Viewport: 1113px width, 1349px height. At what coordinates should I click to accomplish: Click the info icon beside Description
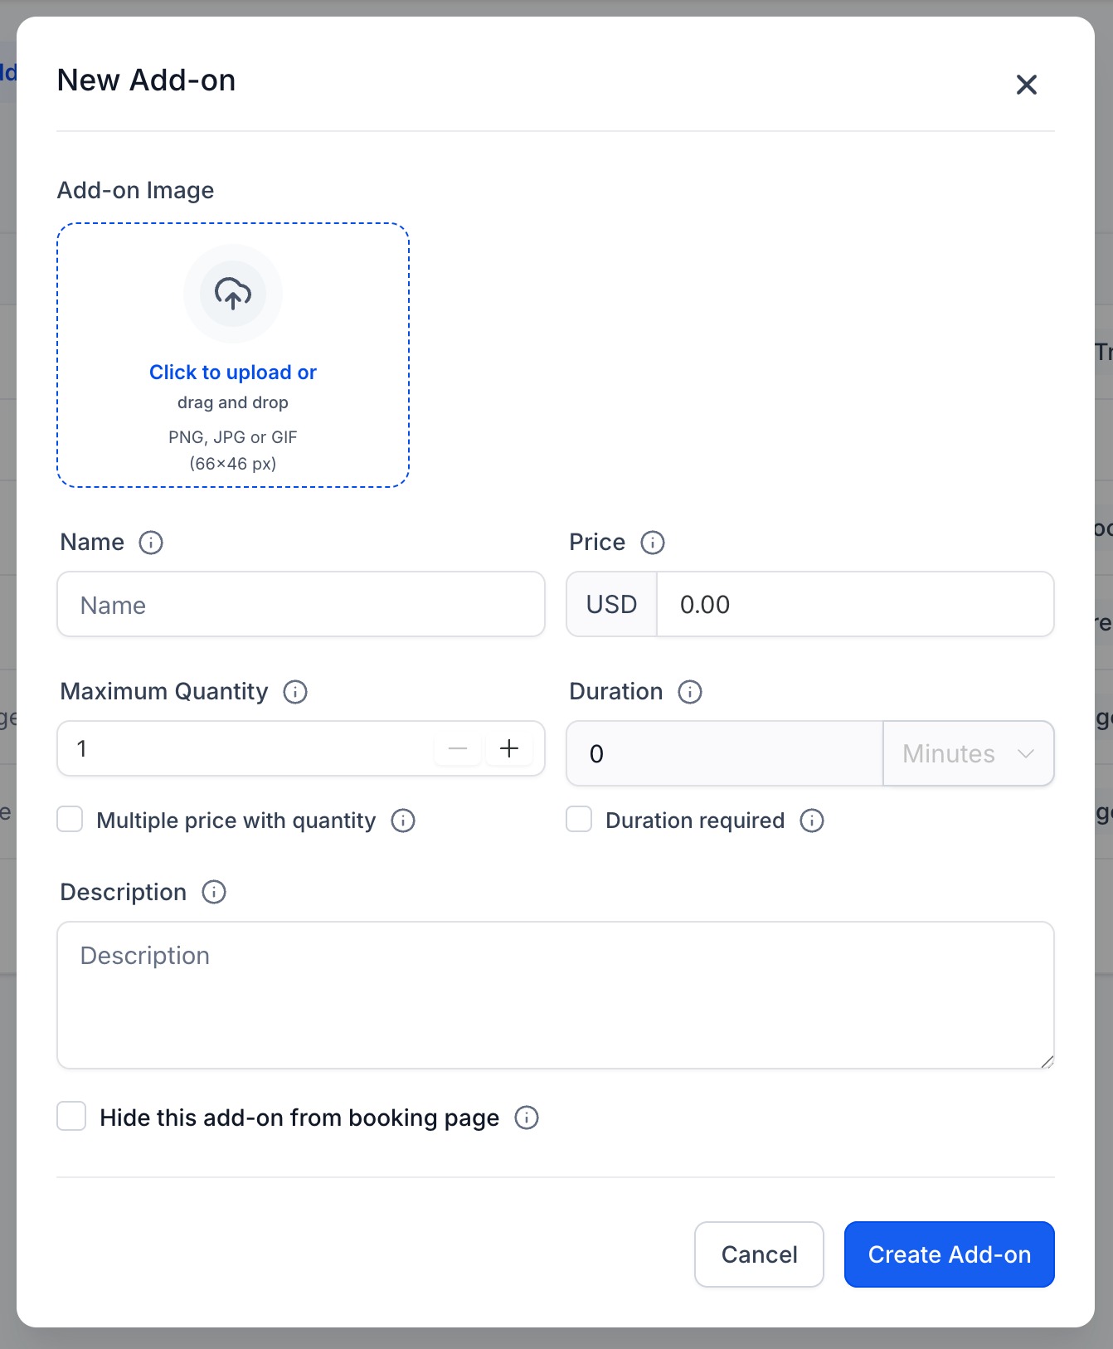click(214, 892)
